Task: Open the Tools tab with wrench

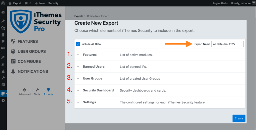Action: coord(37,92)
